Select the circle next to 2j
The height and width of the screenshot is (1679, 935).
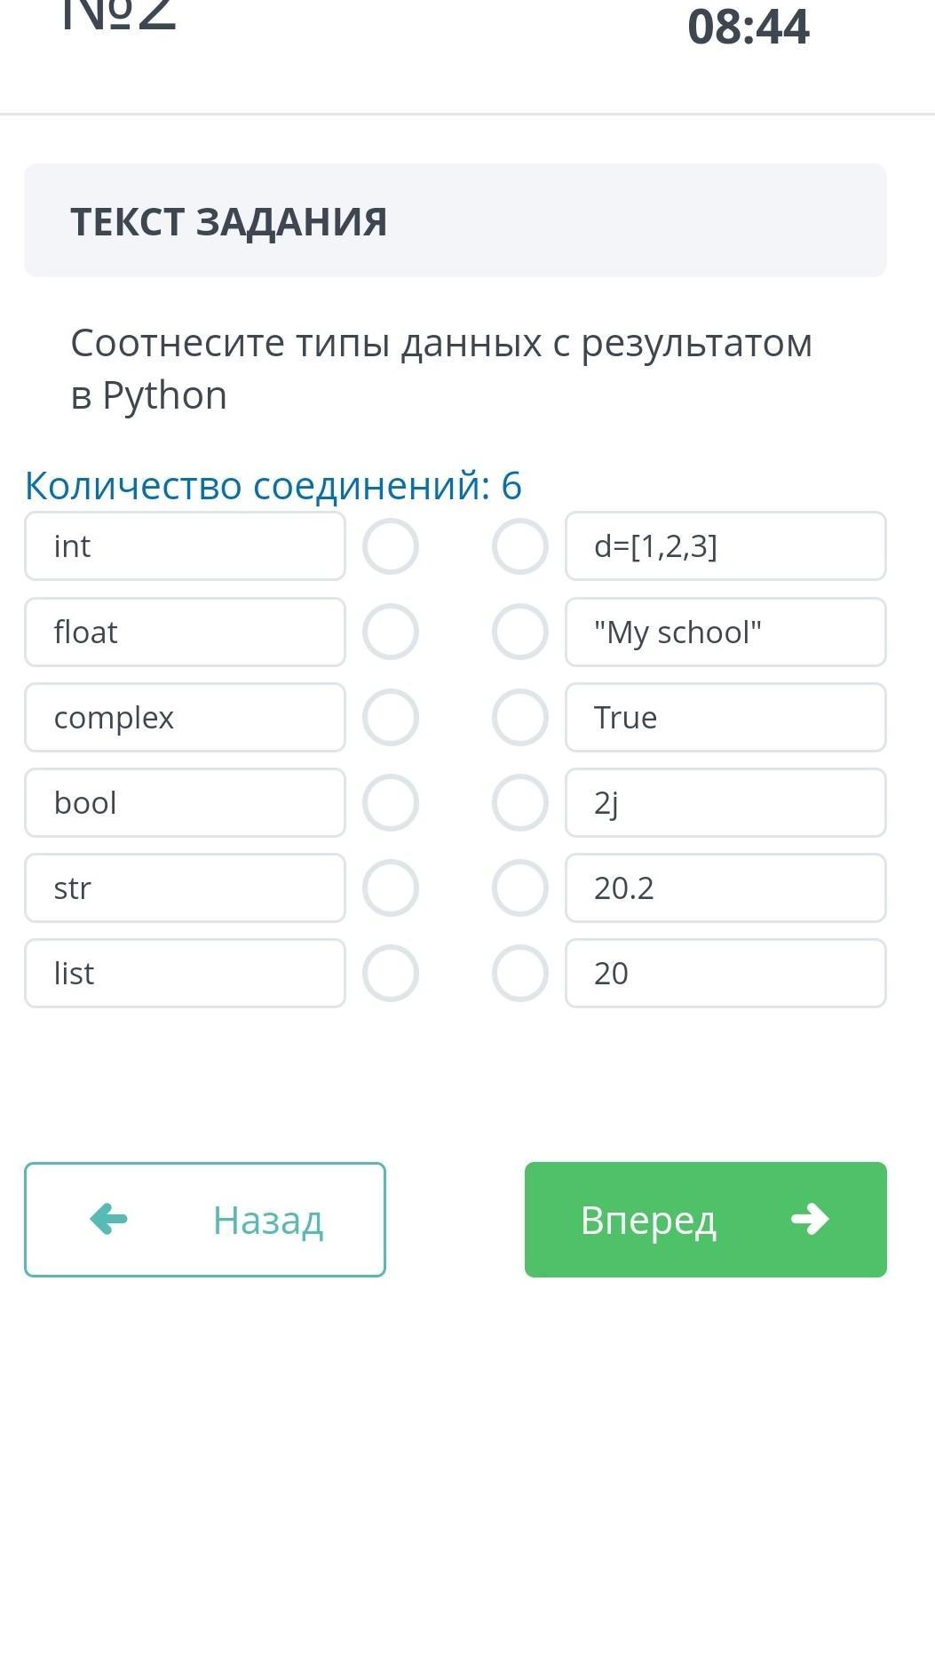tap(520, 802)
